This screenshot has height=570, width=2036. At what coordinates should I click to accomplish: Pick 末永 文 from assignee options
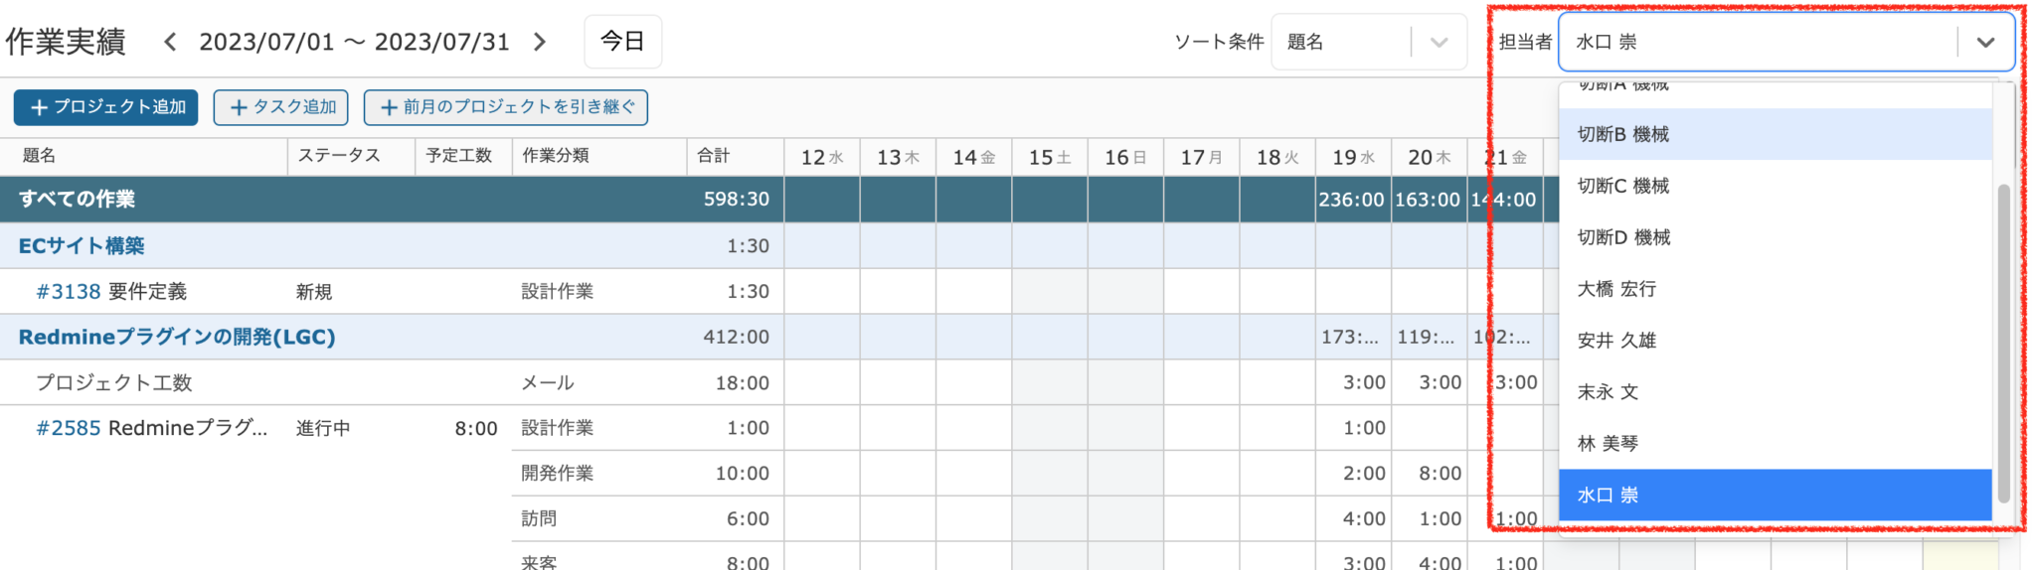(x=1609, y=392)
